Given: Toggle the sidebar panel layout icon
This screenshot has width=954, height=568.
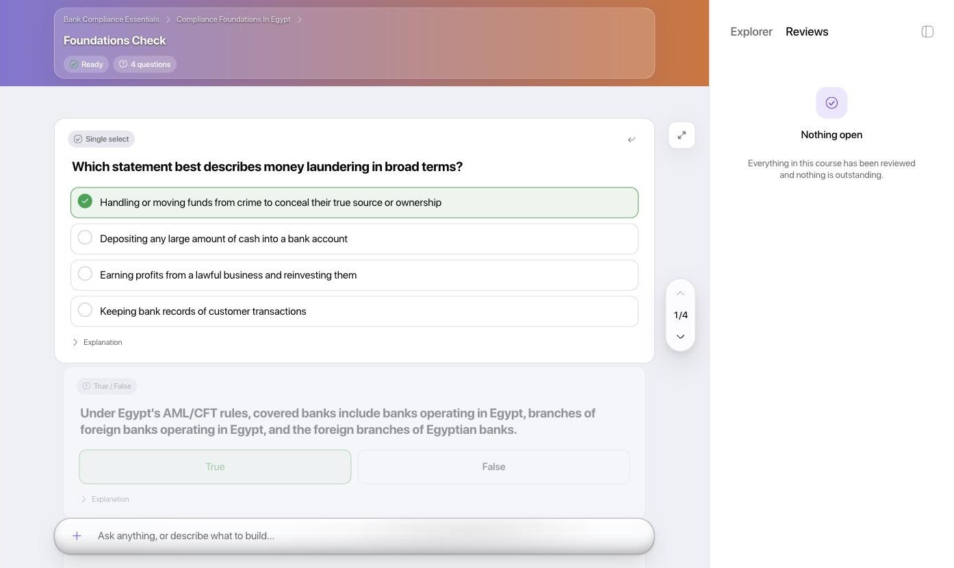Looking at the screenshot, I should (x=927, y=31).
